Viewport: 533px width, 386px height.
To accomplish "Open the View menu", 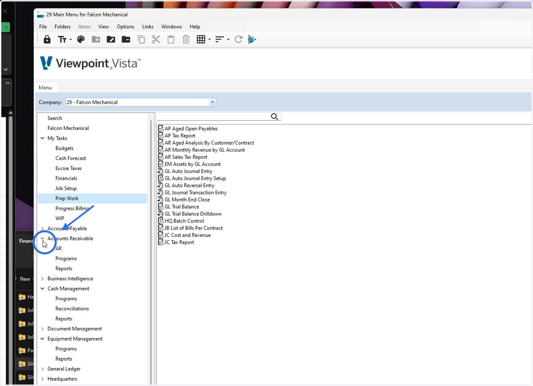I will pos(103,27).
